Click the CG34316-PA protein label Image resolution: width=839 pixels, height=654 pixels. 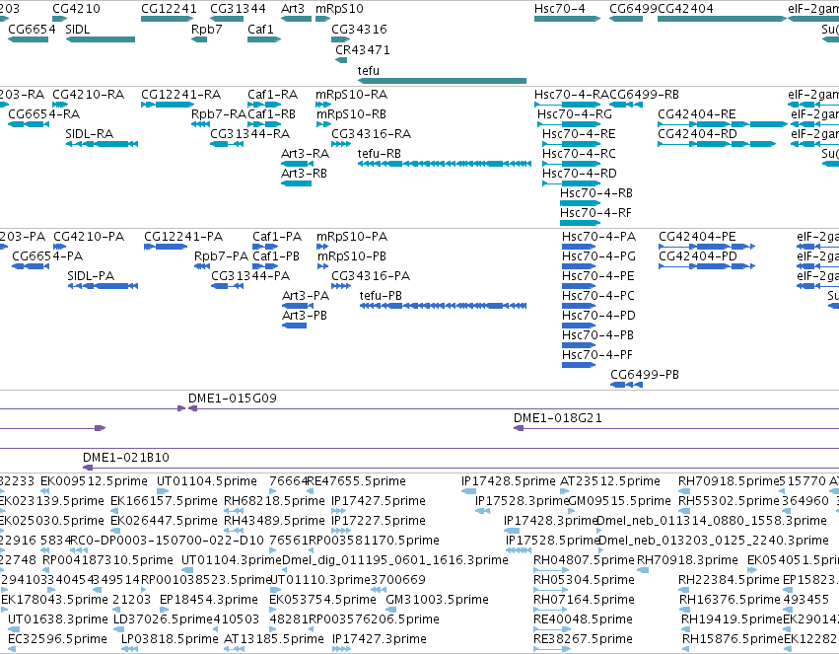(x=371, y=276)
